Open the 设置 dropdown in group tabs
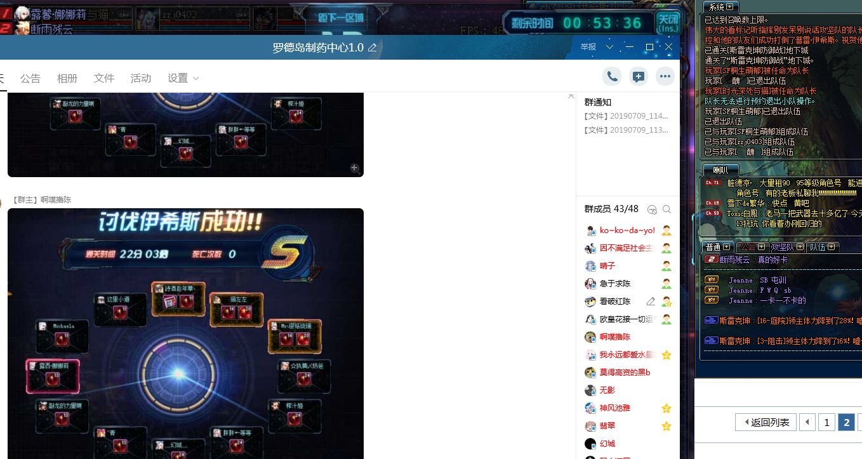 [x=183, y=78]
